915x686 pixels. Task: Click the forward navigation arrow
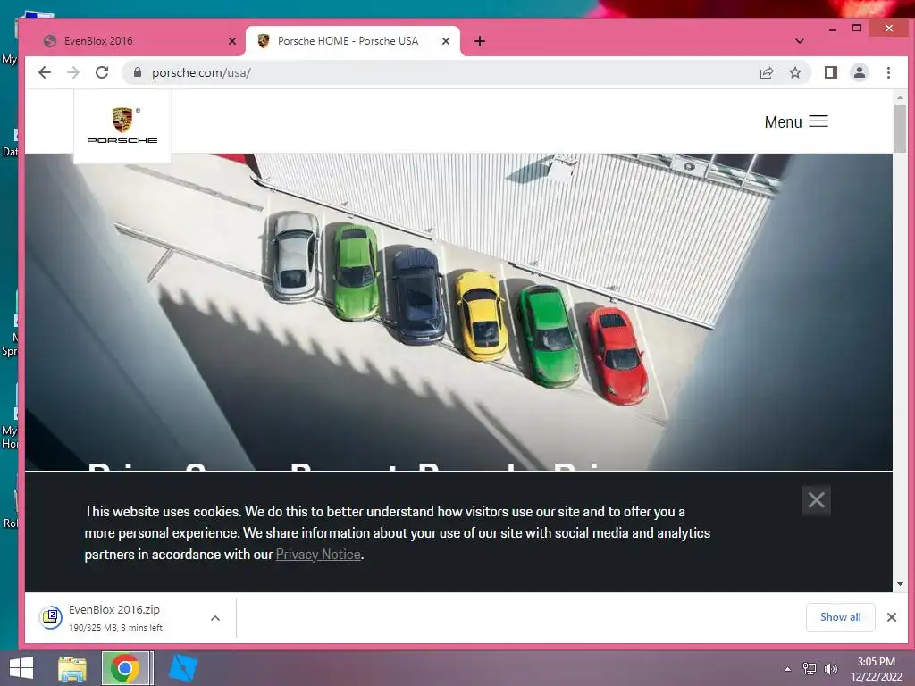pyautogui.click(x=73, y=72)
